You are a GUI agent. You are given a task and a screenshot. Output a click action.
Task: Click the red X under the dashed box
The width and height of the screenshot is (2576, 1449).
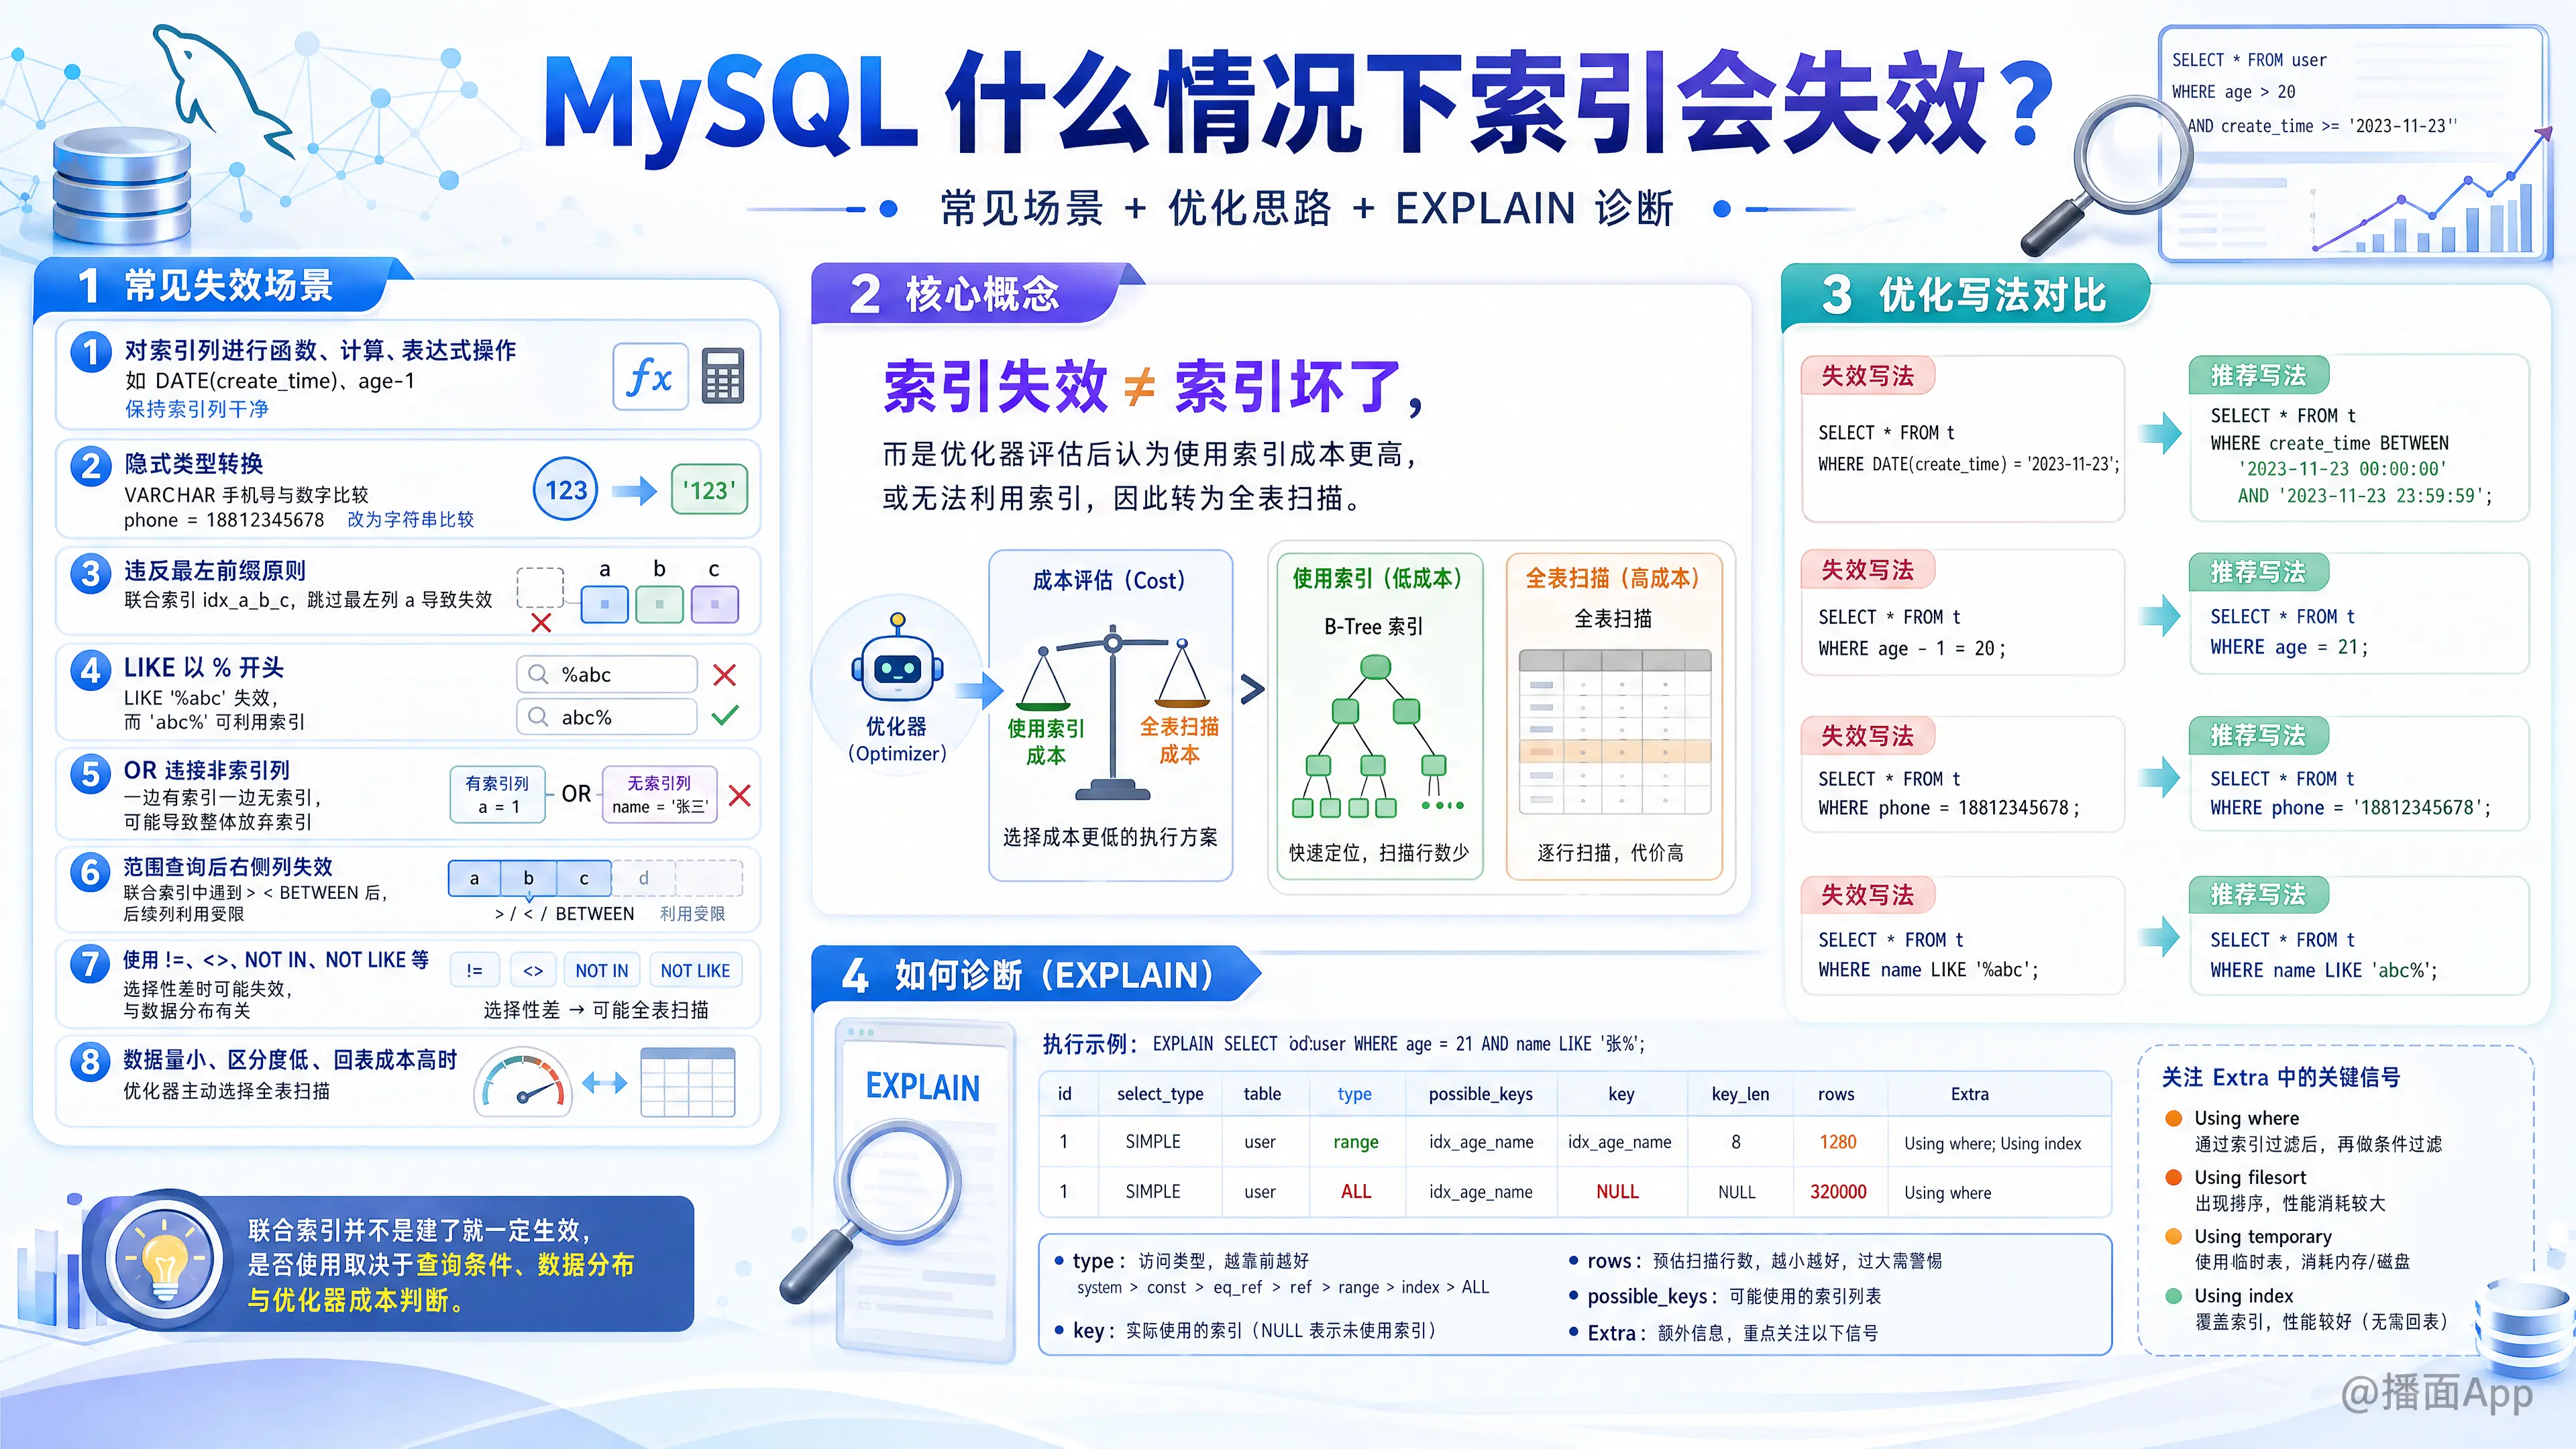[x=541, y=623]
